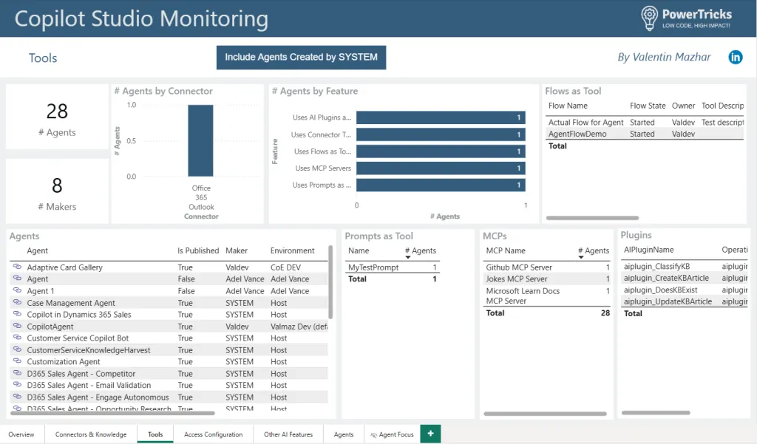This screenshot has height=444, width=757.
Task: Select the Uses Prompts as ... bar
Action: coord(441,185)
